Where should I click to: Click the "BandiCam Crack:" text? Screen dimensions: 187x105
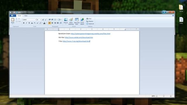tap(64, 34)
